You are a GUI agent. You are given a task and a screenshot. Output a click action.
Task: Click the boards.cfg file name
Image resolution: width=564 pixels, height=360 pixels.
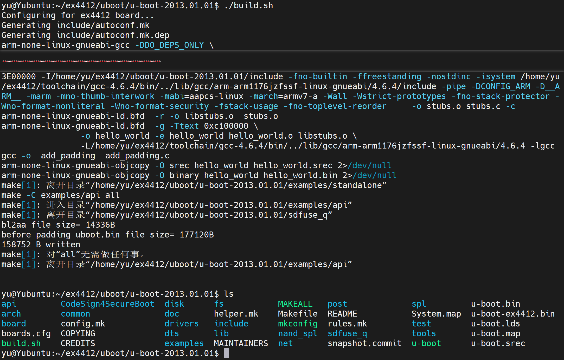click(x=26, y=333)
